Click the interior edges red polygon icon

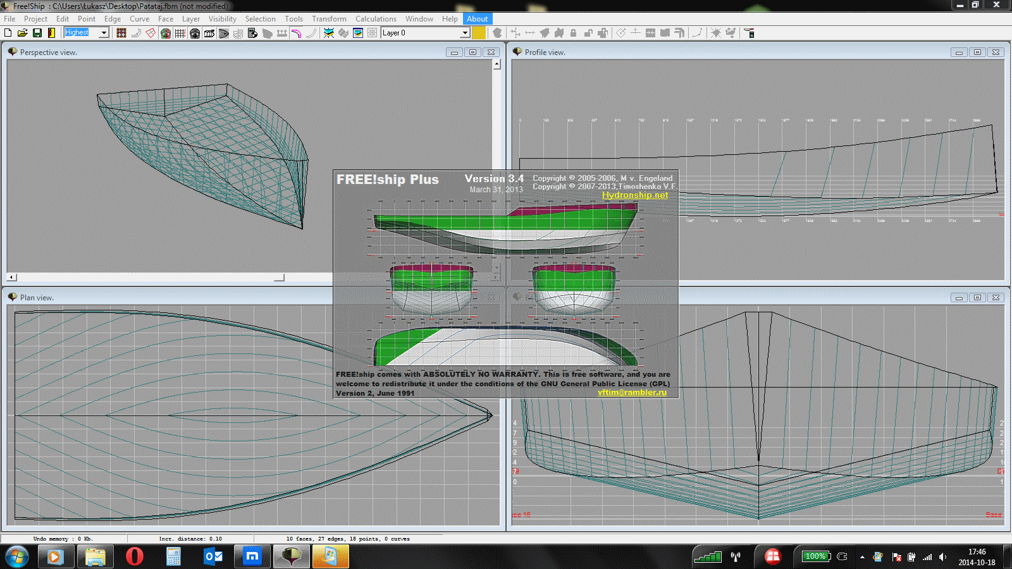point(151,33)
